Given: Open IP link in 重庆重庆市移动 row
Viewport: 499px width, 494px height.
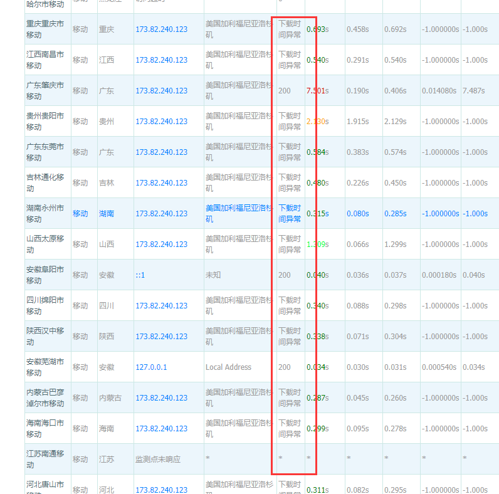Looking at the screenshot, I should pos(161,29).
